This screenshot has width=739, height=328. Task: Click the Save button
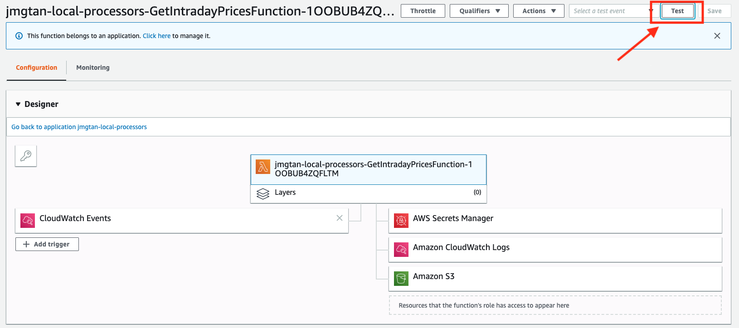pyautogui.click(x=715, y=11)
